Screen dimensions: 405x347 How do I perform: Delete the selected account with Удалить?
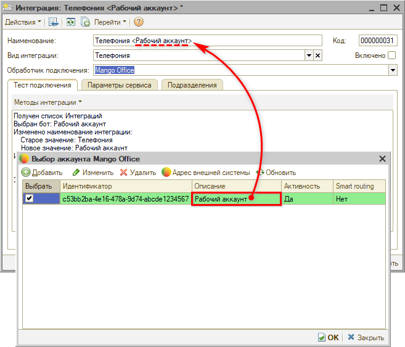pos(138,173)
